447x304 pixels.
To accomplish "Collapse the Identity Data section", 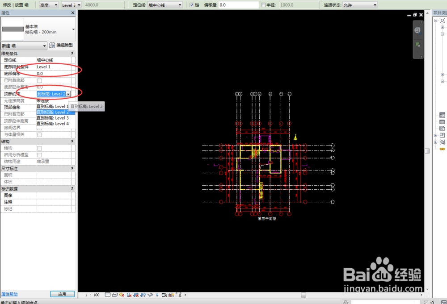I will (x=72, y=188).
